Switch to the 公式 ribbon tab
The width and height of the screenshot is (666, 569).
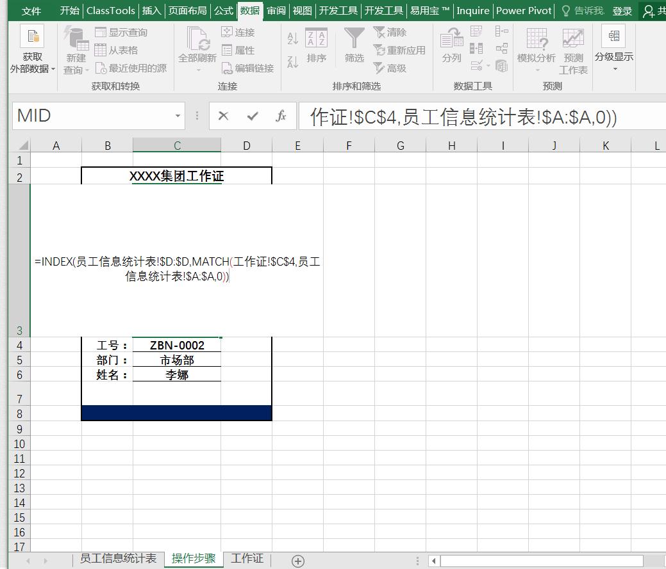[223, 10]
